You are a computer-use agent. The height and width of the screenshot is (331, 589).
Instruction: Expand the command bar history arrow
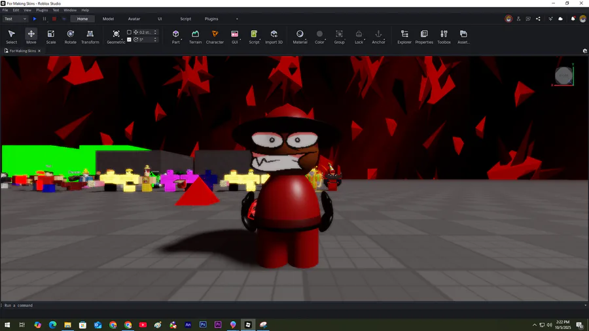[585, 305]
